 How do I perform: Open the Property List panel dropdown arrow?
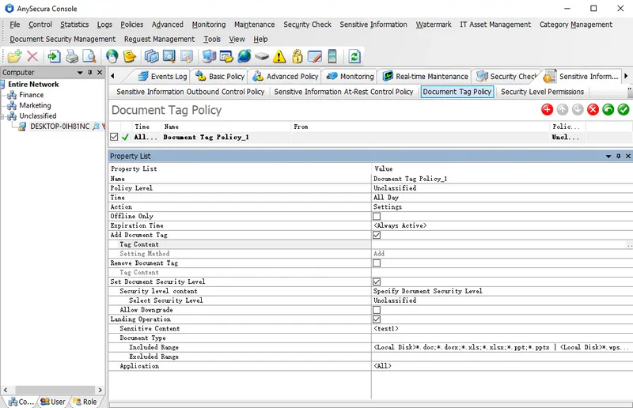point(608,157)
